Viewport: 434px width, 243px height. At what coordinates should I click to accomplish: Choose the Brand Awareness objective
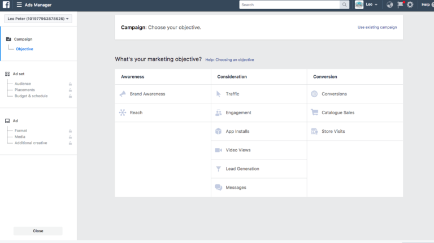(x=147, y=94)
